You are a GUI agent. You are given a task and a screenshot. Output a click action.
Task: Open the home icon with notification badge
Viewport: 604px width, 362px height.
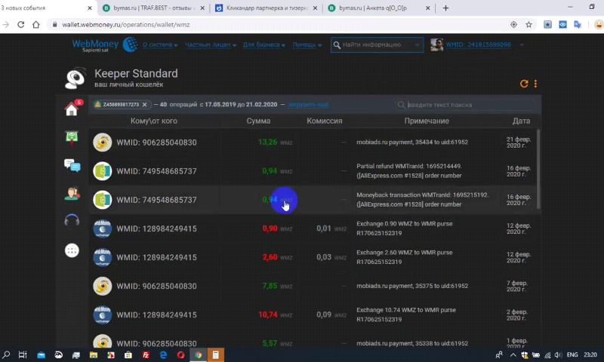click(x=72, y=109)
